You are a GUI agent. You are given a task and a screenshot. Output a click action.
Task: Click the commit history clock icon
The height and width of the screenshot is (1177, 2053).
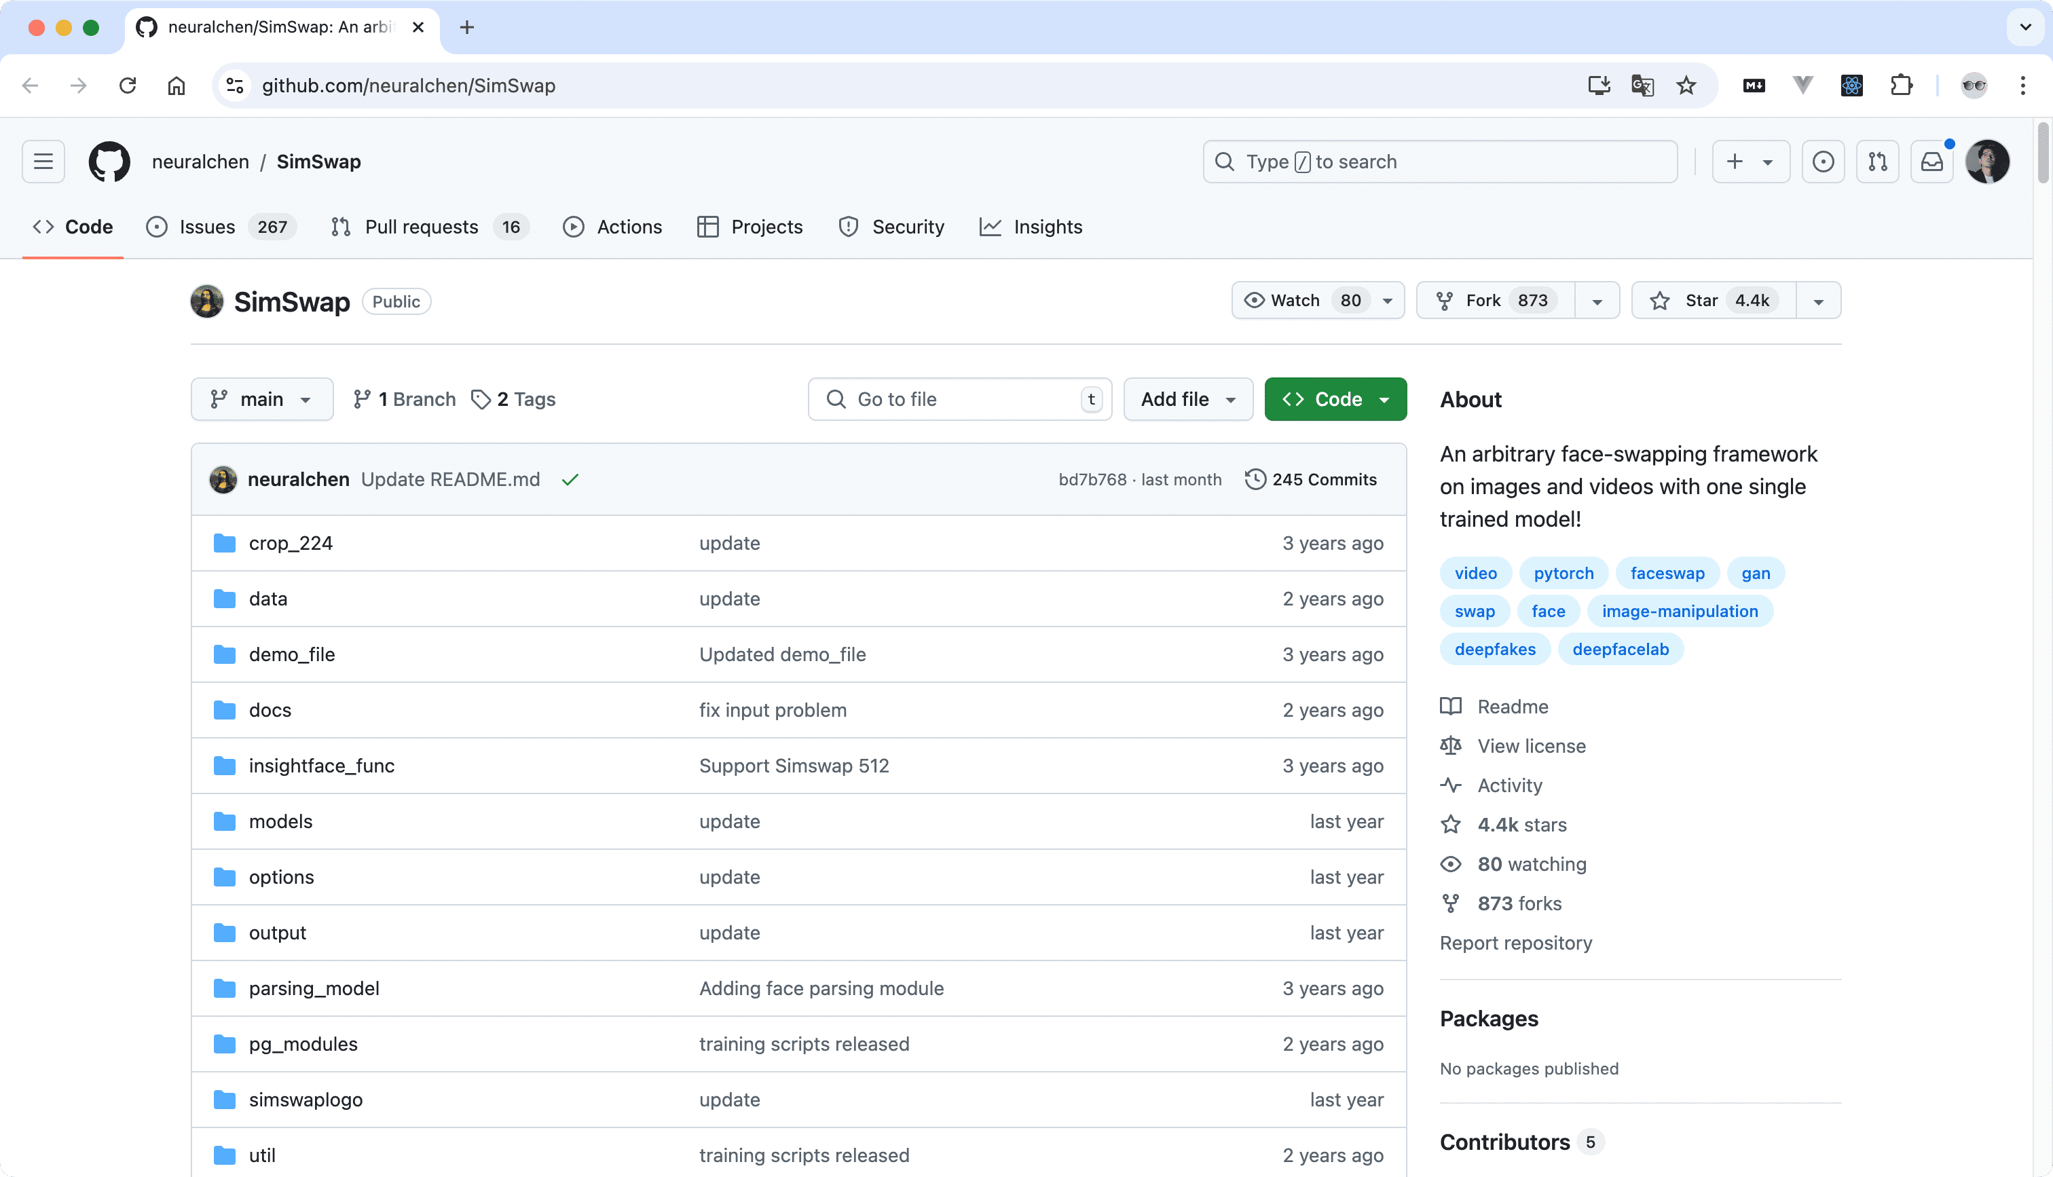[1255, 479]
